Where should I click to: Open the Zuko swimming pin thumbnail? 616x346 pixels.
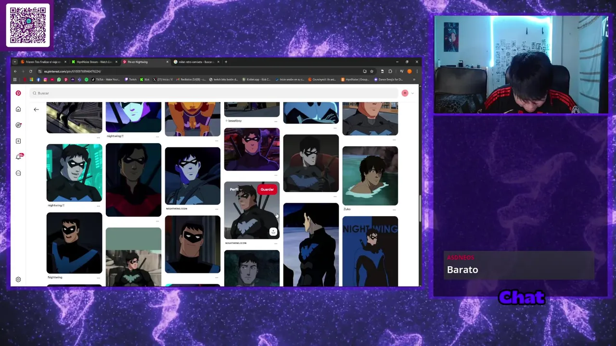pyautogui.click(x=370, y=175)
